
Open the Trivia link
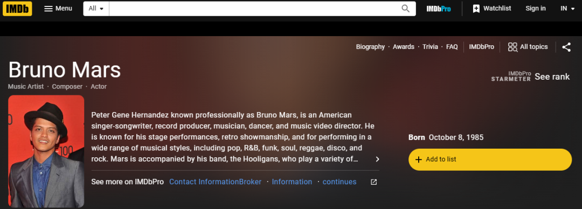pyautogui.click(x=430, y=47)
